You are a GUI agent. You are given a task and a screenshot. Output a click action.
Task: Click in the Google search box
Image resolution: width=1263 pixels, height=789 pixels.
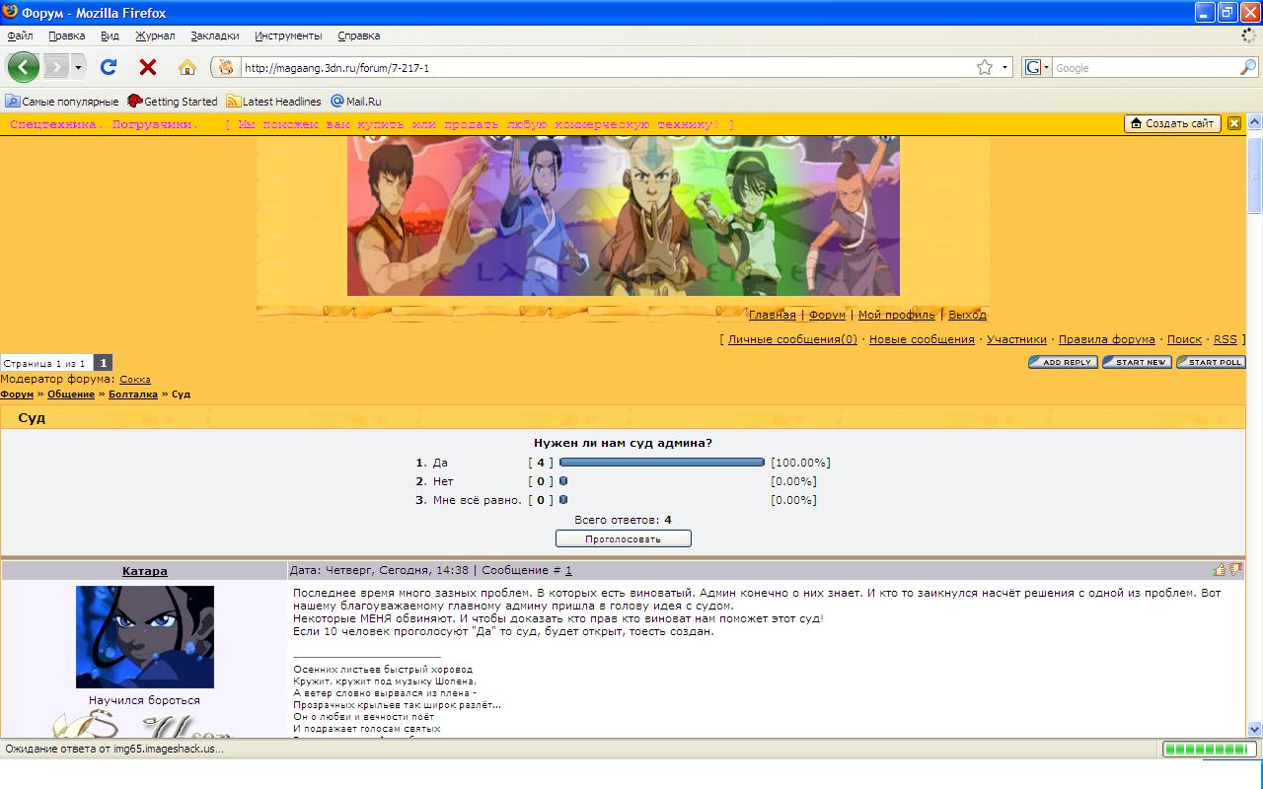tap(1145, 68)
